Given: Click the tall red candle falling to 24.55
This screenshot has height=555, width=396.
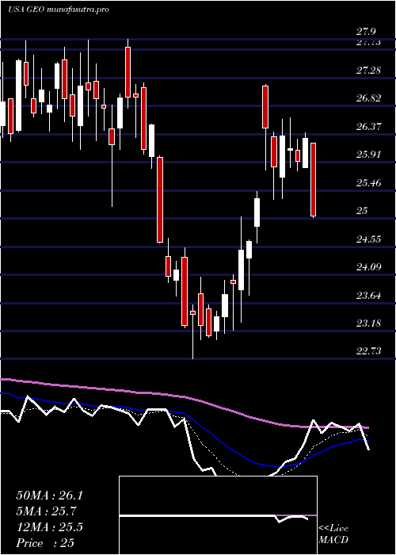Looking at the screenshot, I should (x=160, y=200).
